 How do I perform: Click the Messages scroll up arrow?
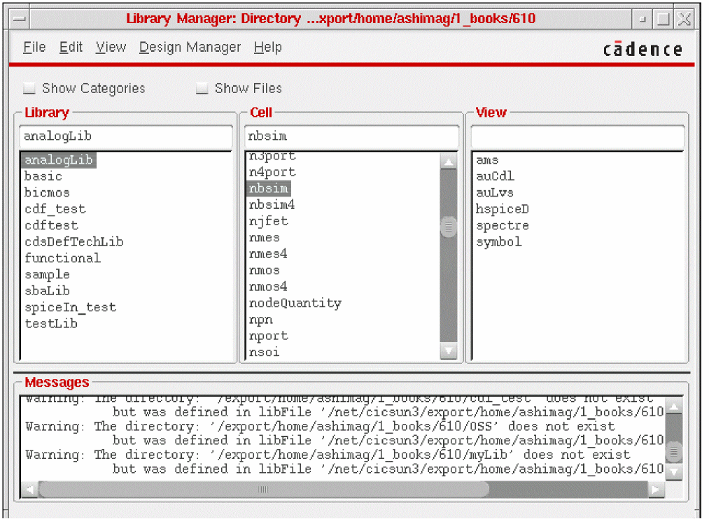pyautogui.click(x=673, y=406)
